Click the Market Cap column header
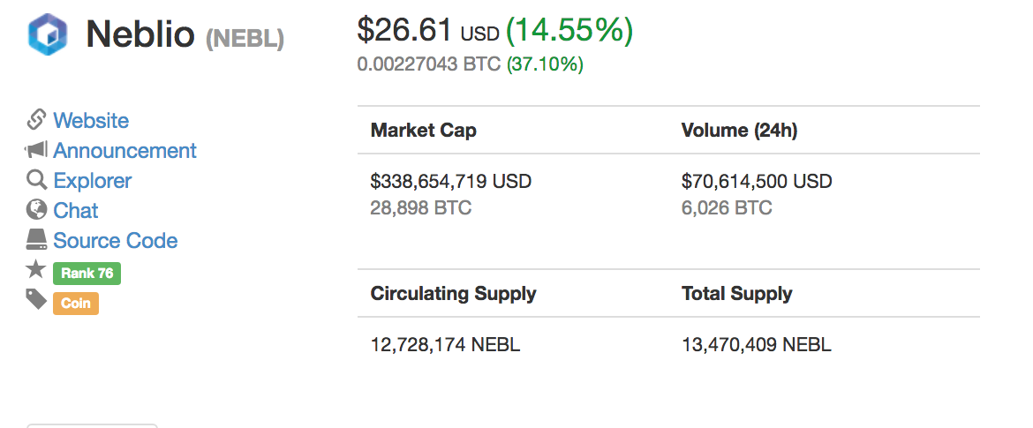This screenshot has width=1033, height=428. click(423, 131)
